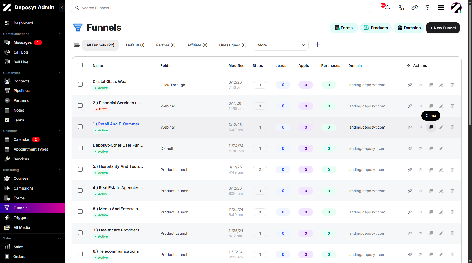Tick the select-all checkbox in table header
Image resolution: width=472 pixels, height=263 pixels.
pyautogui.click(x=80, y=65)
